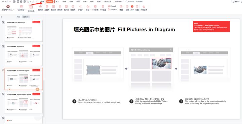The height and width of the screenshot is (124, 242).
Task: Click the PPT瘦身 file slimming tool
Action: pyautogui.click(x=103, y=8)
